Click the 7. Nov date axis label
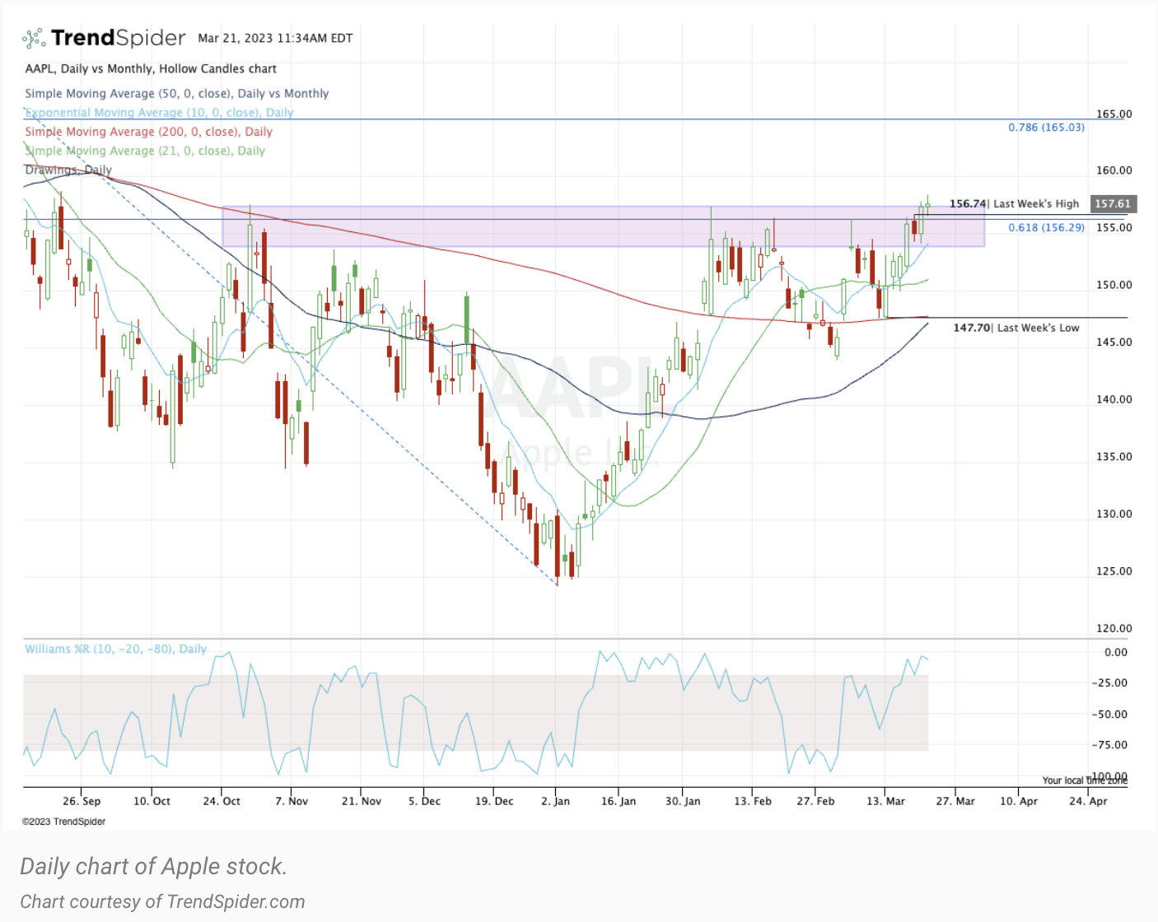 click(292, 801)
